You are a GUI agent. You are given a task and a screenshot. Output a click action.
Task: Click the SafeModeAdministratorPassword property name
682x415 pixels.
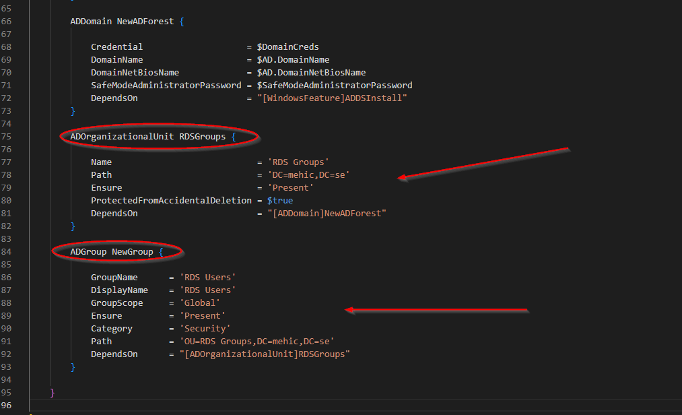pyautogui.click(x=166, y=86)
